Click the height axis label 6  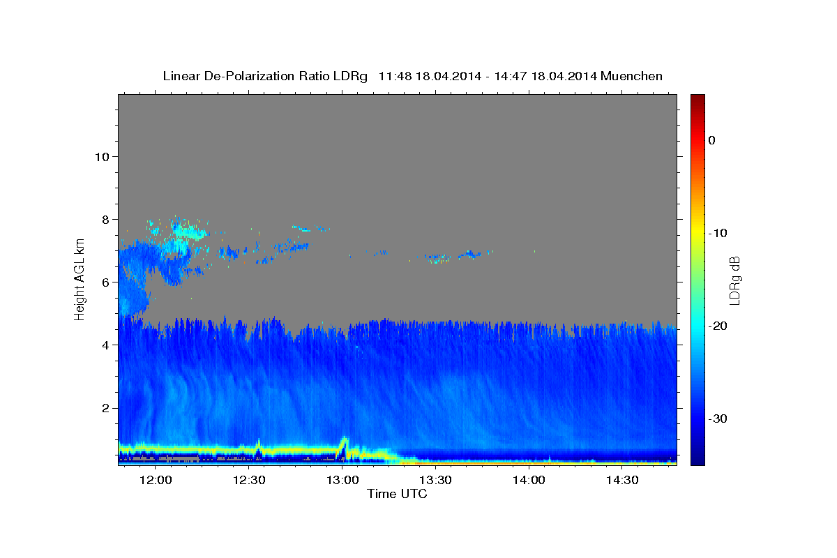tap(105, 282)
